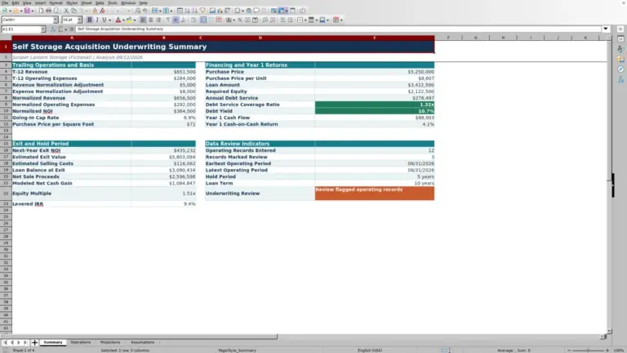Expand the formula bar
The width and height of the screenshot is (627, 353).
tap(606, 29)
